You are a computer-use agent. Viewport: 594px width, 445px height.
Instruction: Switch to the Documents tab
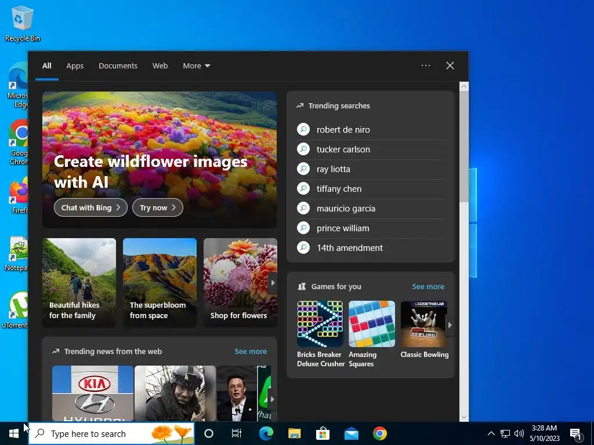tap(118, 66)
